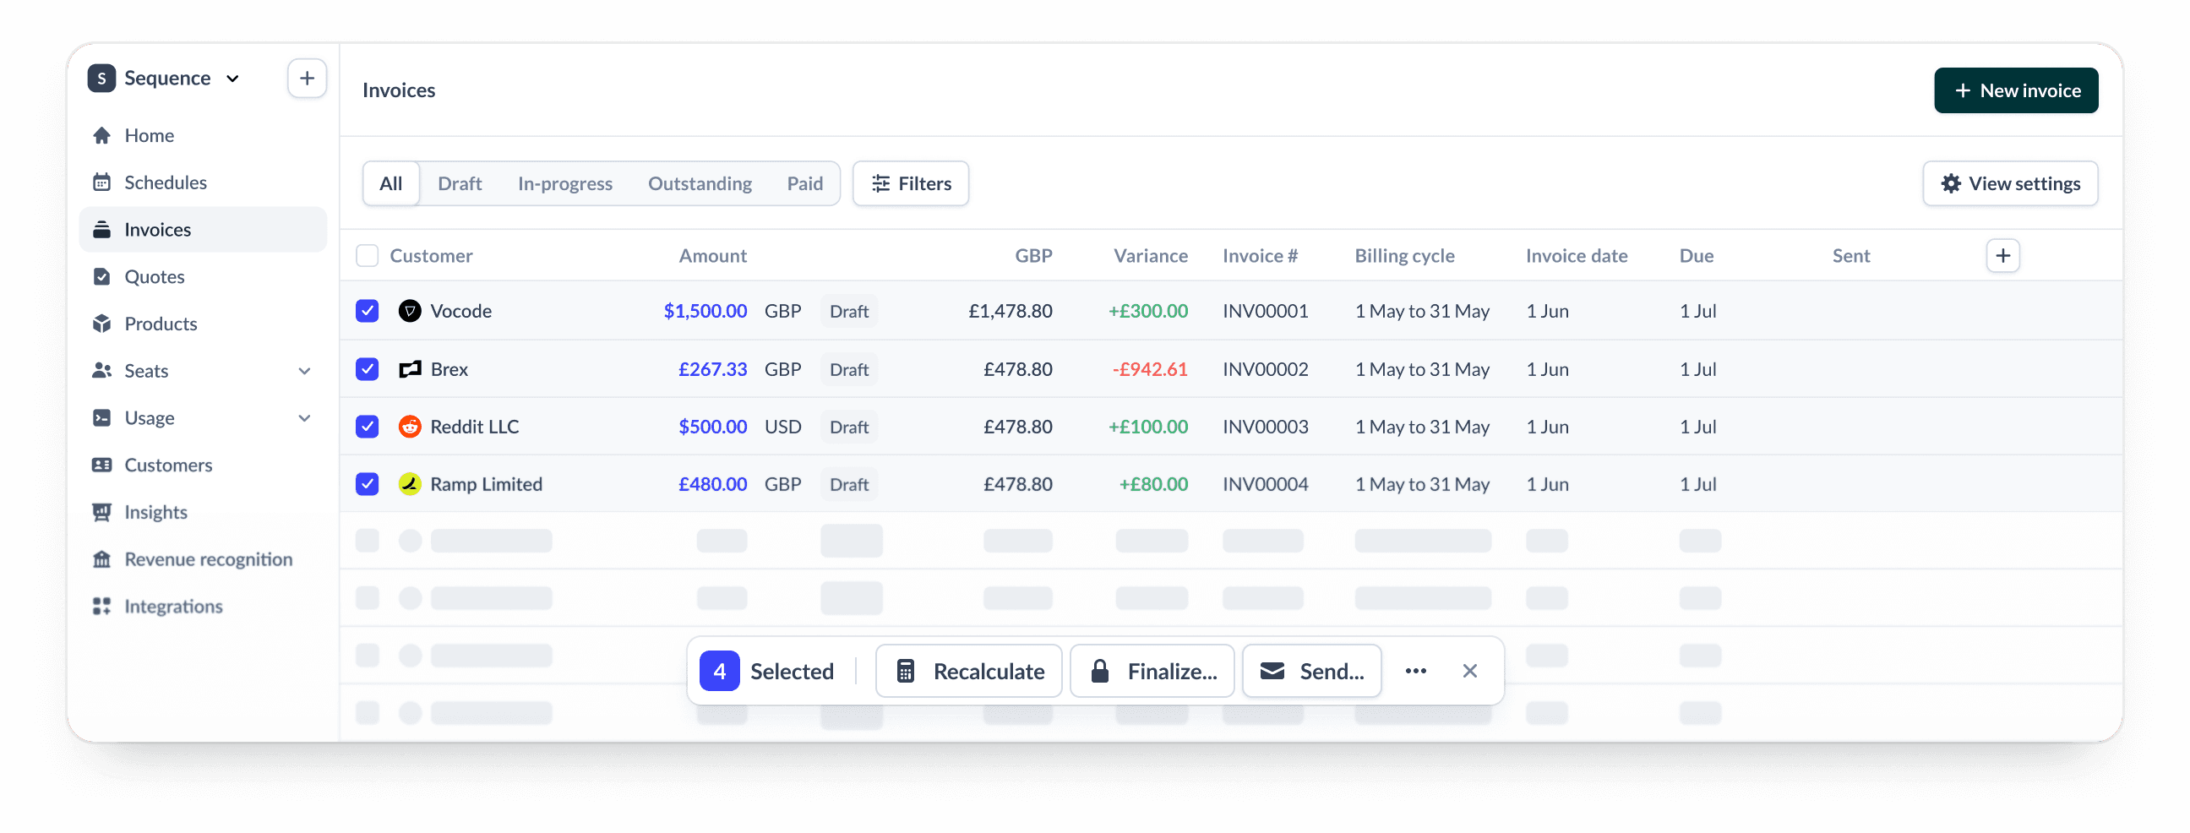Viewport: 2190px width, 833px height.
Task: Collapse the Usage sidebar item
Action: [304, 417]
